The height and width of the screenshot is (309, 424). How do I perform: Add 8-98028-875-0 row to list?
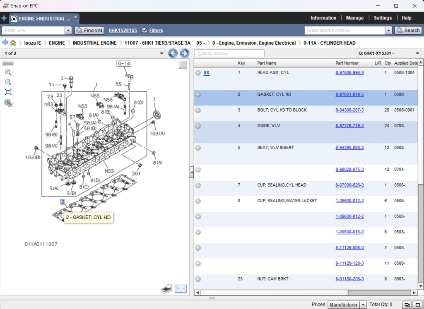[x=198, y=170]
